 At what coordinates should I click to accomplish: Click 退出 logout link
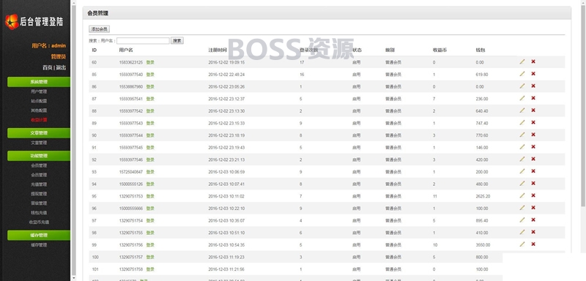click(x=61, y=67)
